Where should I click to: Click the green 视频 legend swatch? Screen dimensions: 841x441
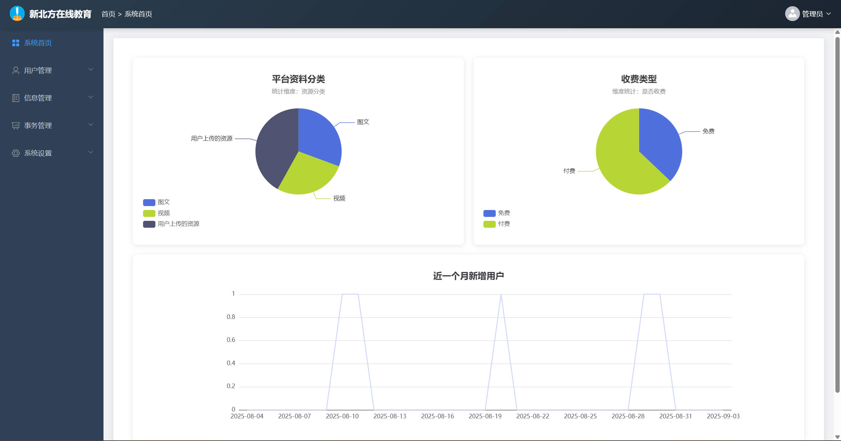[149, 213]
